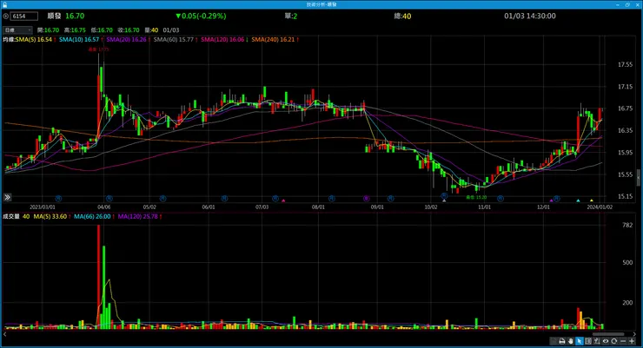Click the timestamp 01/03 14:30:00
Screen dimensions: 643x348
click(530, 16)
